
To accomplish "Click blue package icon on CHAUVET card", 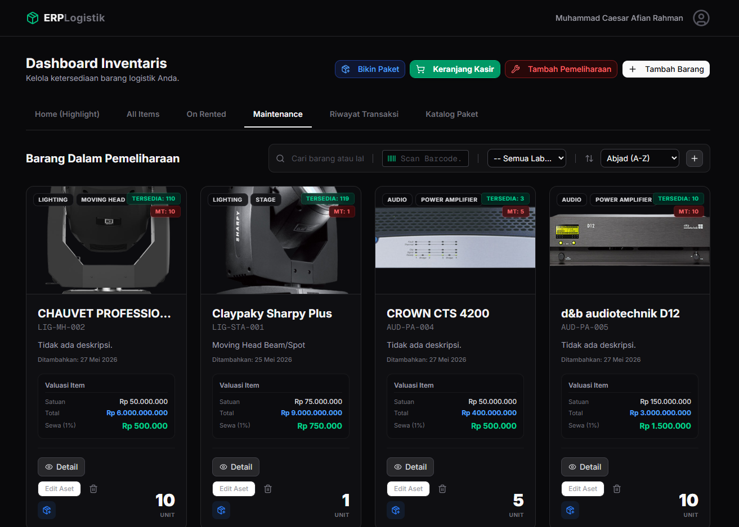I will (47, 510).
